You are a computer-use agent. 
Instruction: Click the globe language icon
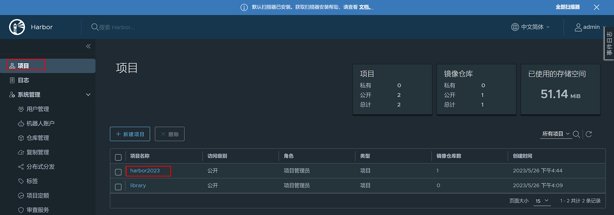[x=515, y=27]
